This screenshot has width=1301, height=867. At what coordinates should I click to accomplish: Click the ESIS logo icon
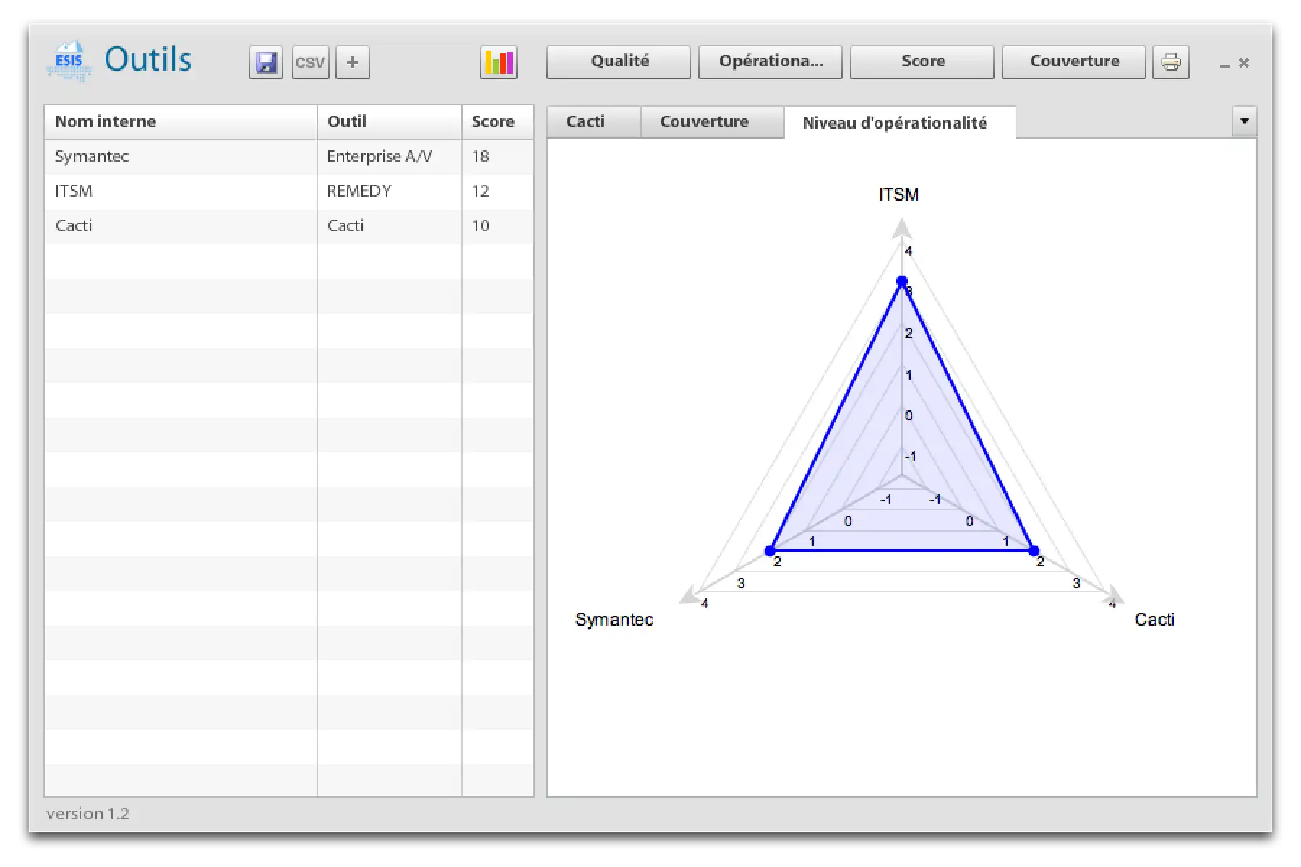[69, 61]
